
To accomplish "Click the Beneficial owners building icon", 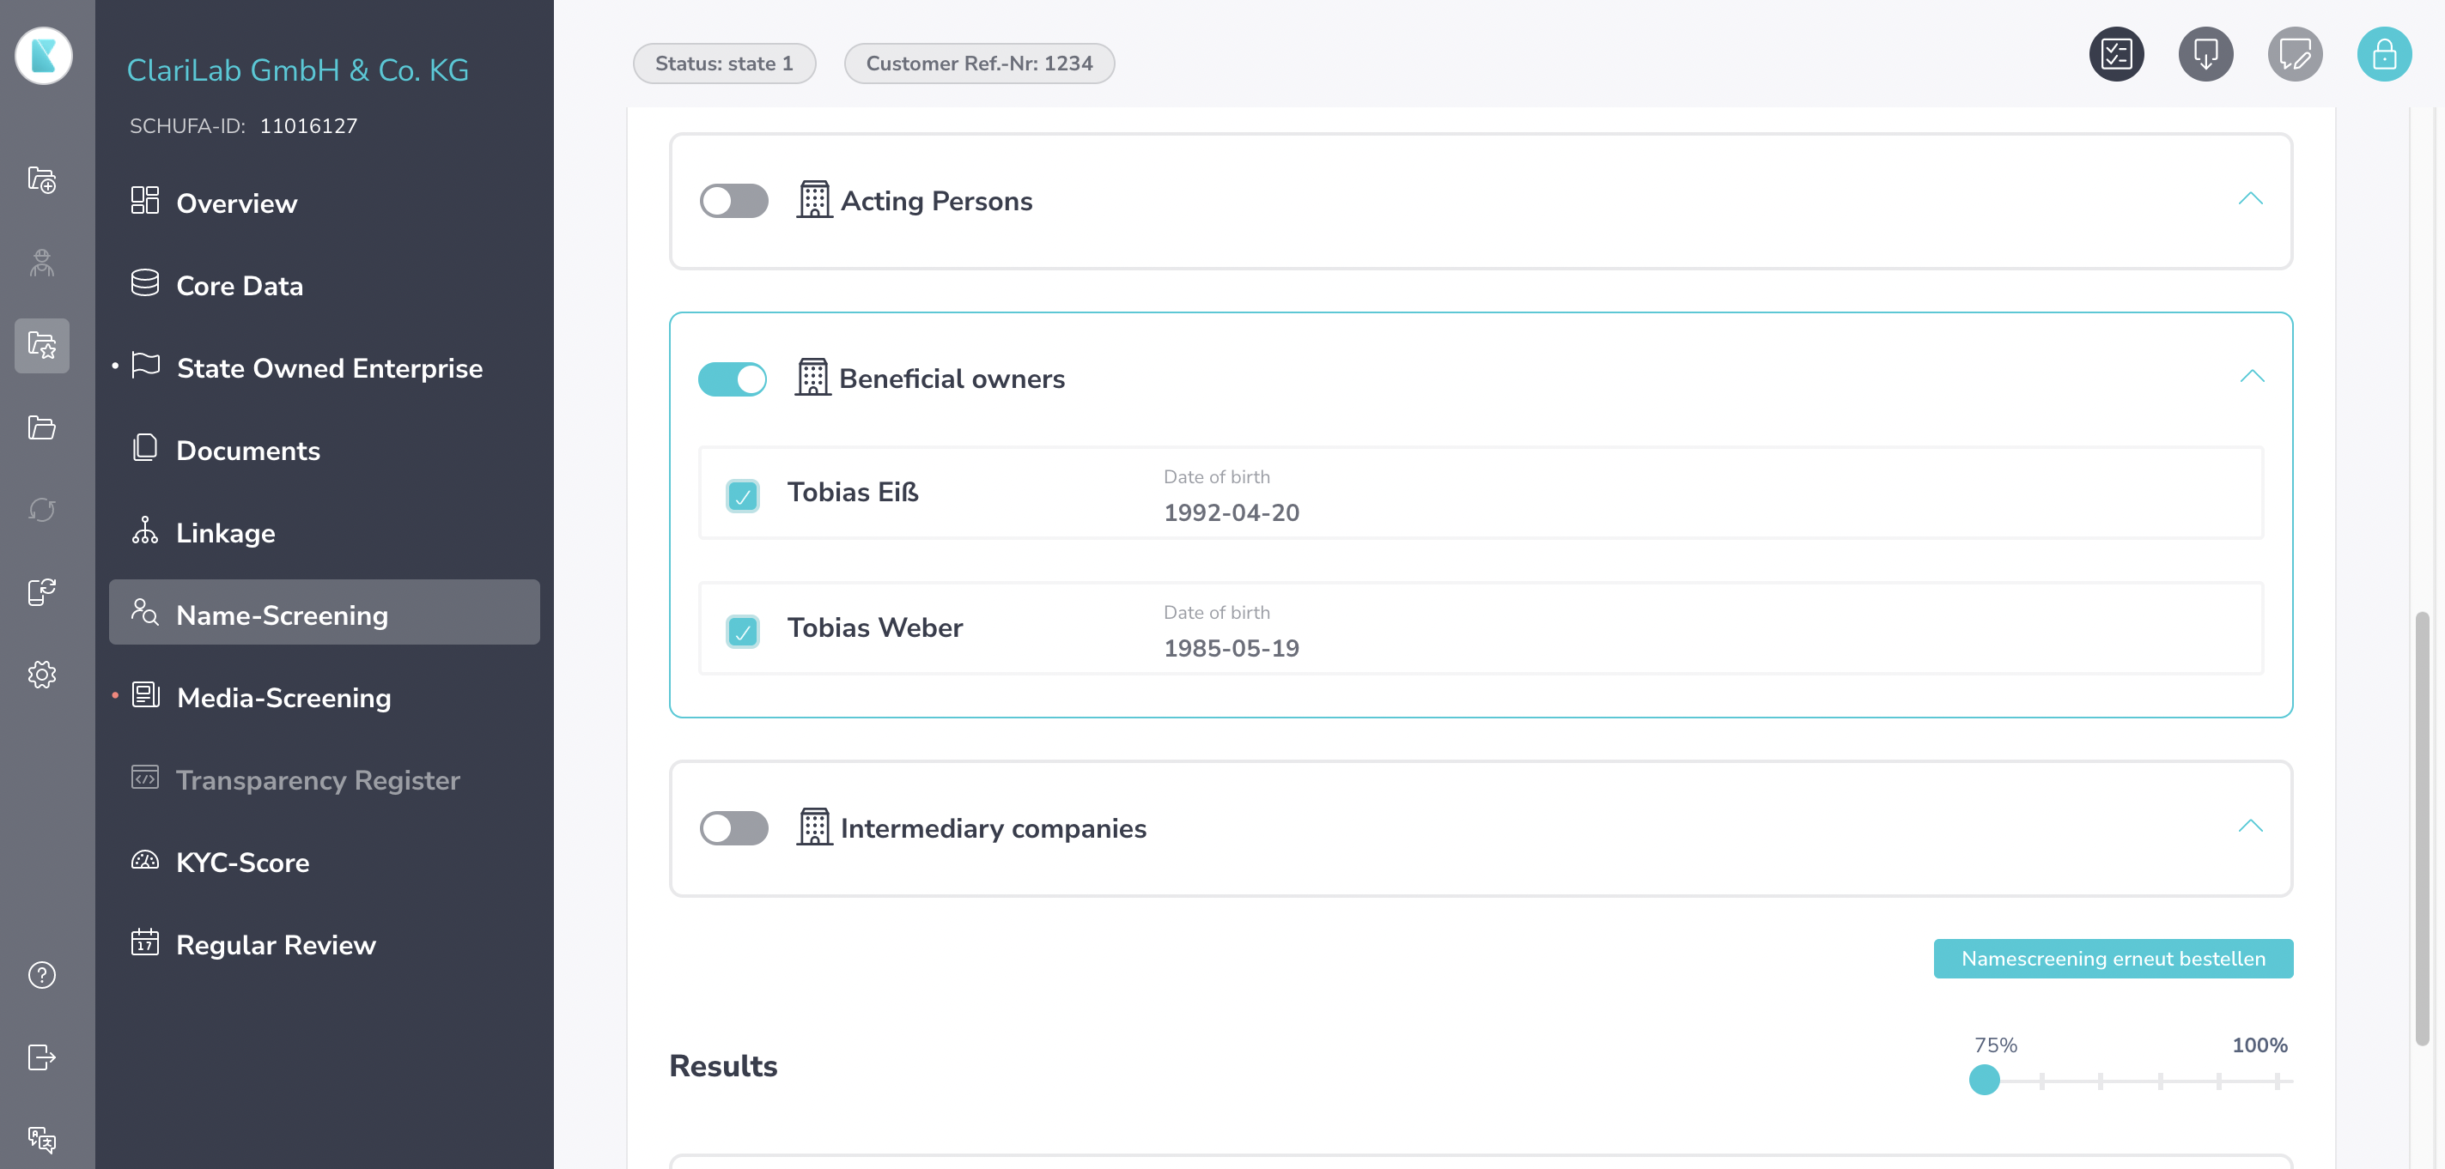I will tap(812, 377).
